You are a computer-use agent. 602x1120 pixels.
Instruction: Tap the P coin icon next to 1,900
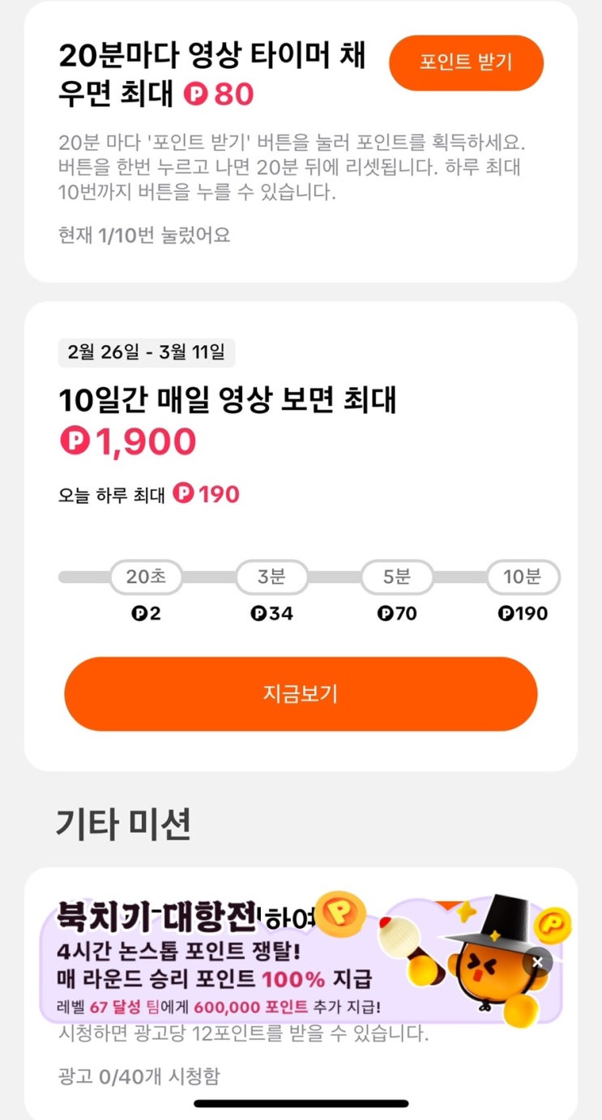pos(74,441)
